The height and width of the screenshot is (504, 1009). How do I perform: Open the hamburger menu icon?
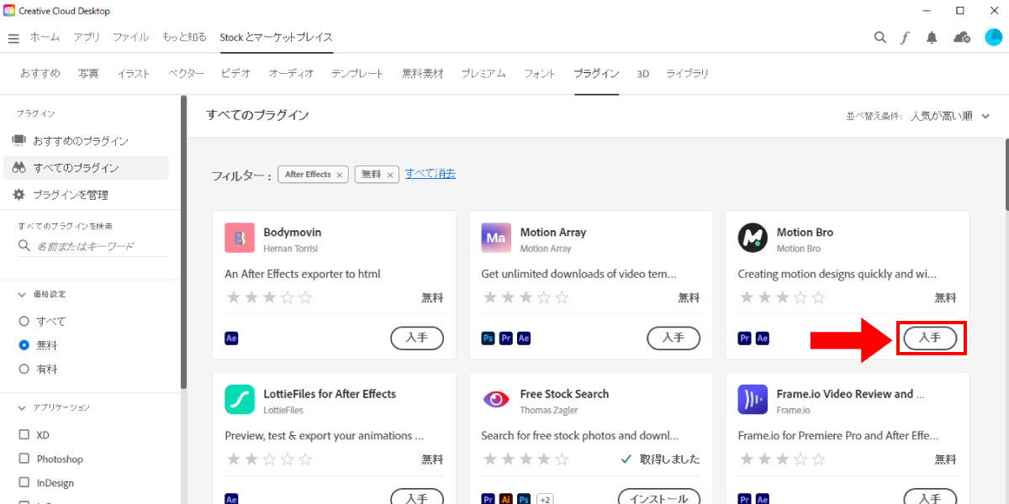13,39
